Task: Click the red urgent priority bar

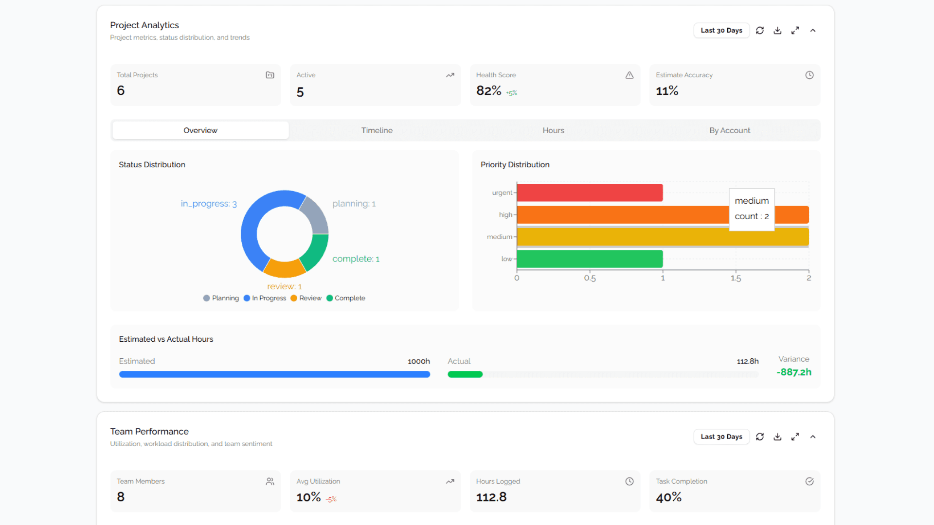Action: click(590, 192)
